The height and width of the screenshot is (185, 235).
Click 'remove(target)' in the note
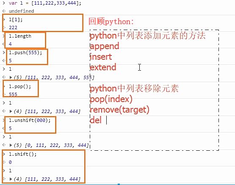click(x=119, y=110)
